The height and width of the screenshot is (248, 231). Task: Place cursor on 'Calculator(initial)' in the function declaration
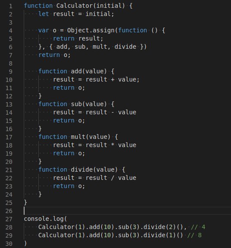91,6
